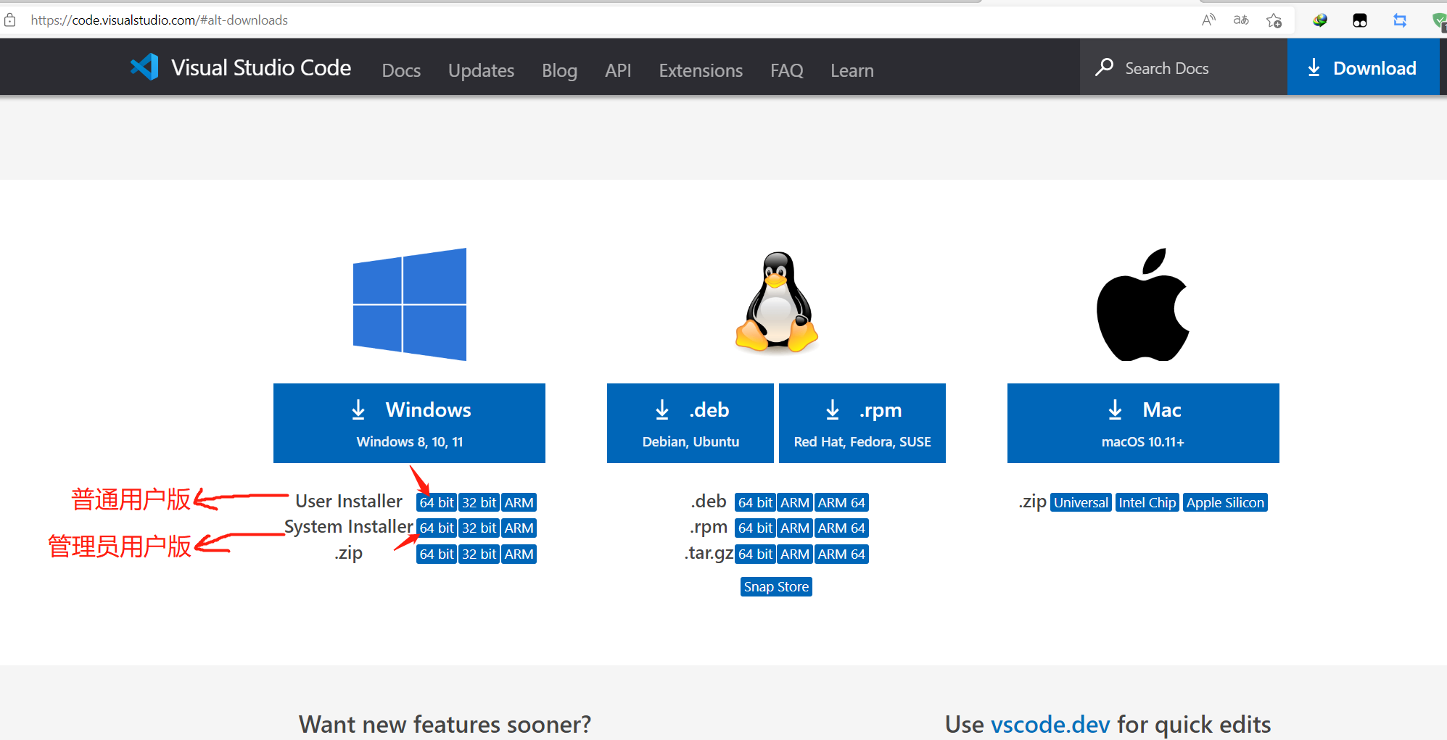
Task: Download User Installer 32 bit
Action: coord(479,502)
